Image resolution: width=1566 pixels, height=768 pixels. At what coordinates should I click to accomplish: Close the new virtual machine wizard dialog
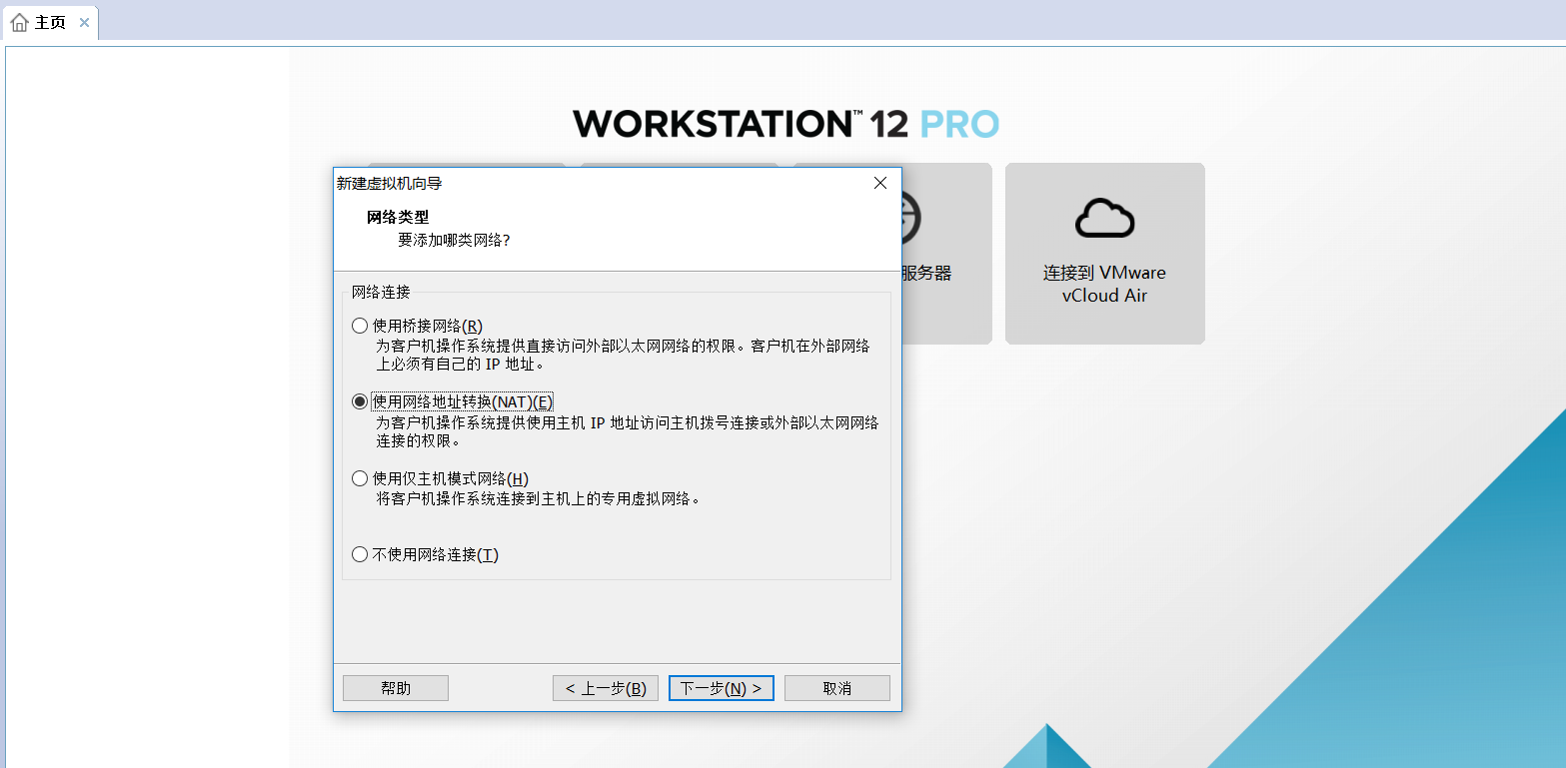pyautogui.click(x=880, y=183)
